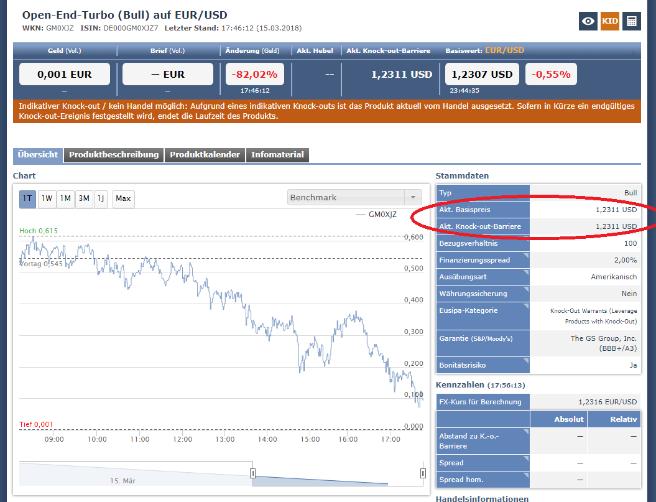This screenshot has width=656, height=502.
Task: Click the Vortag 0,545 chart label
Action: click(x=41, y=264)
